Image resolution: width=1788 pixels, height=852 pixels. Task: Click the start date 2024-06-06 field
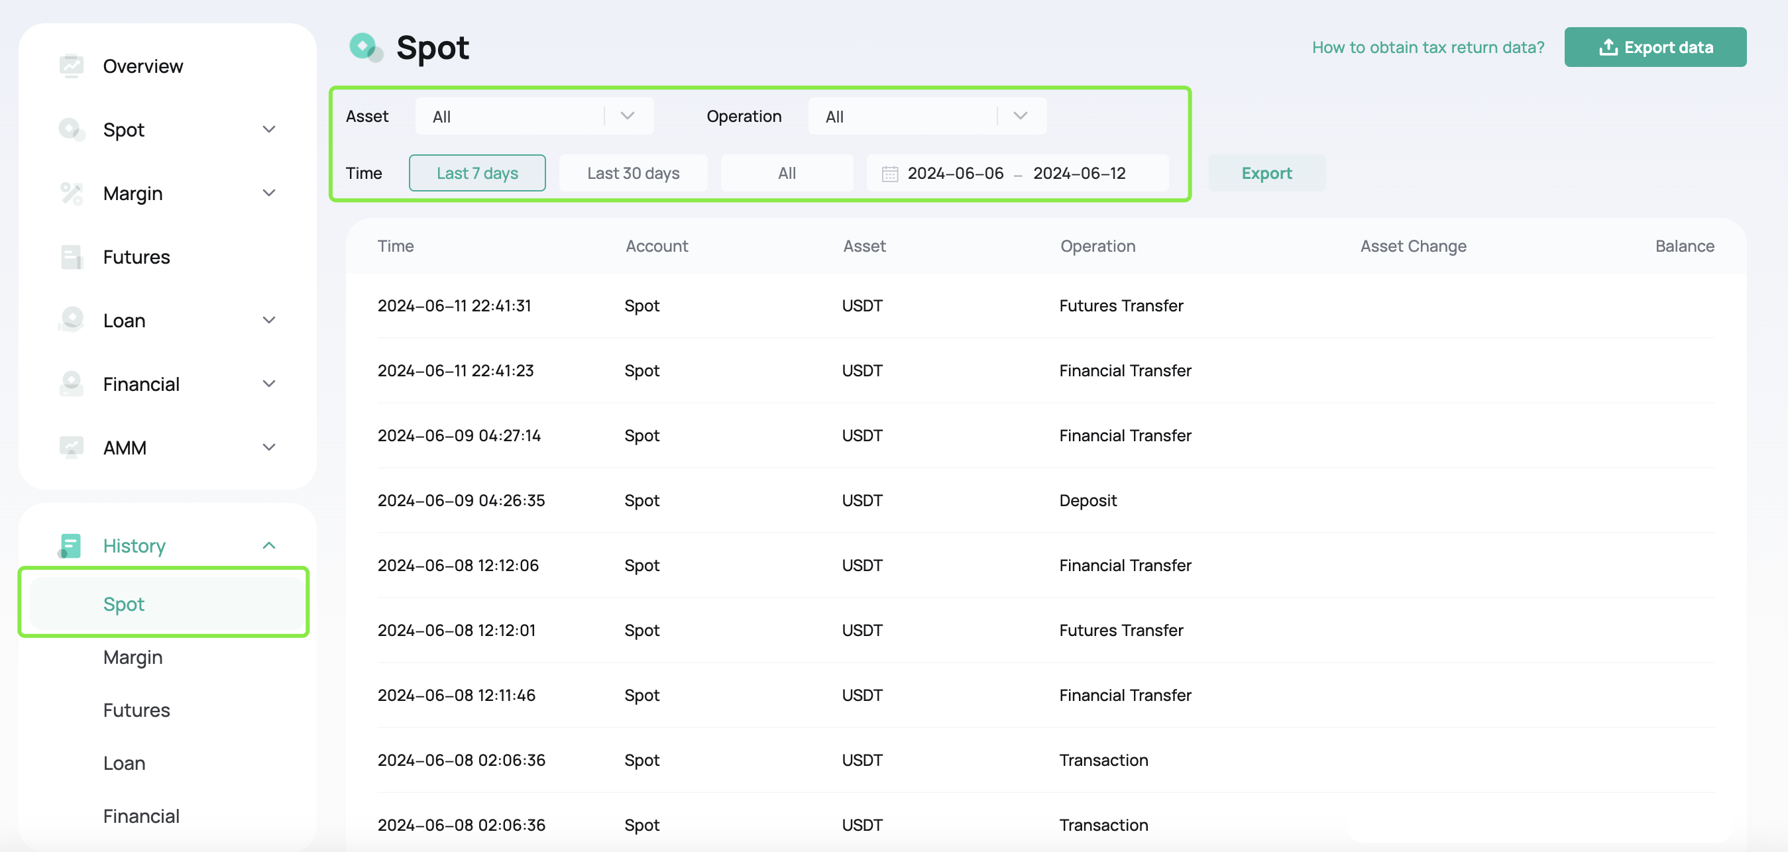(955, 174)
